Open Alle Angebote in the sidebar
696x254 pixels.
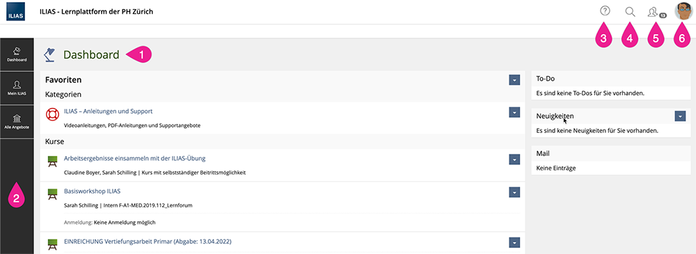(17, 122)
